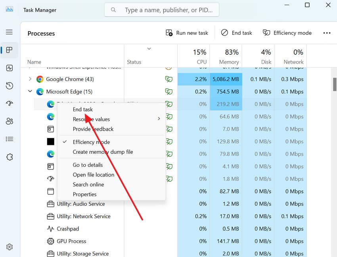
Task: Toggle the hamburger navigation menu
Action: coord(10,32)
